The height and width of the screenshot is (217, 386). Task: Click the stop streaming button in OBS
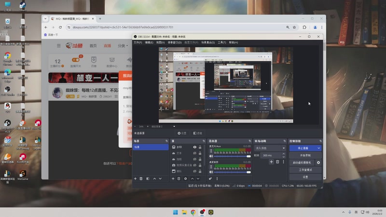(303, 148)
